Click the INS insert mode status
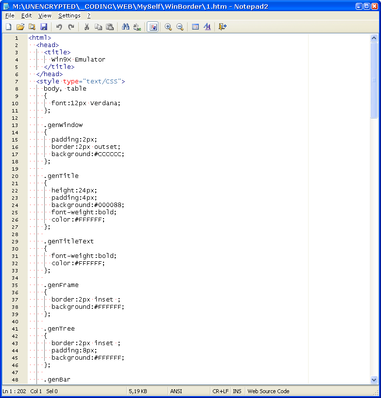The image size is (381, 398). click(x=237, y=391)
